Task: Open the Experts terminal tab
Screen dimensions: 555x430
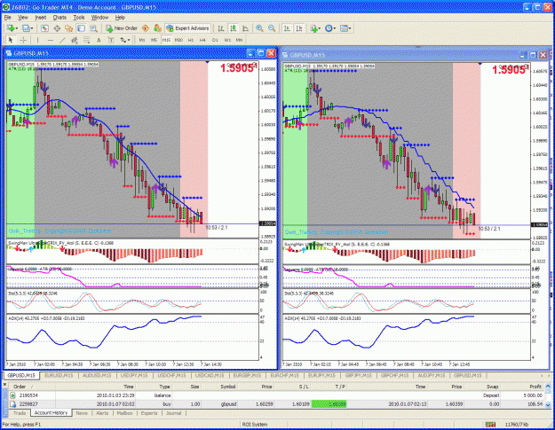Action: tap(149, 413)
